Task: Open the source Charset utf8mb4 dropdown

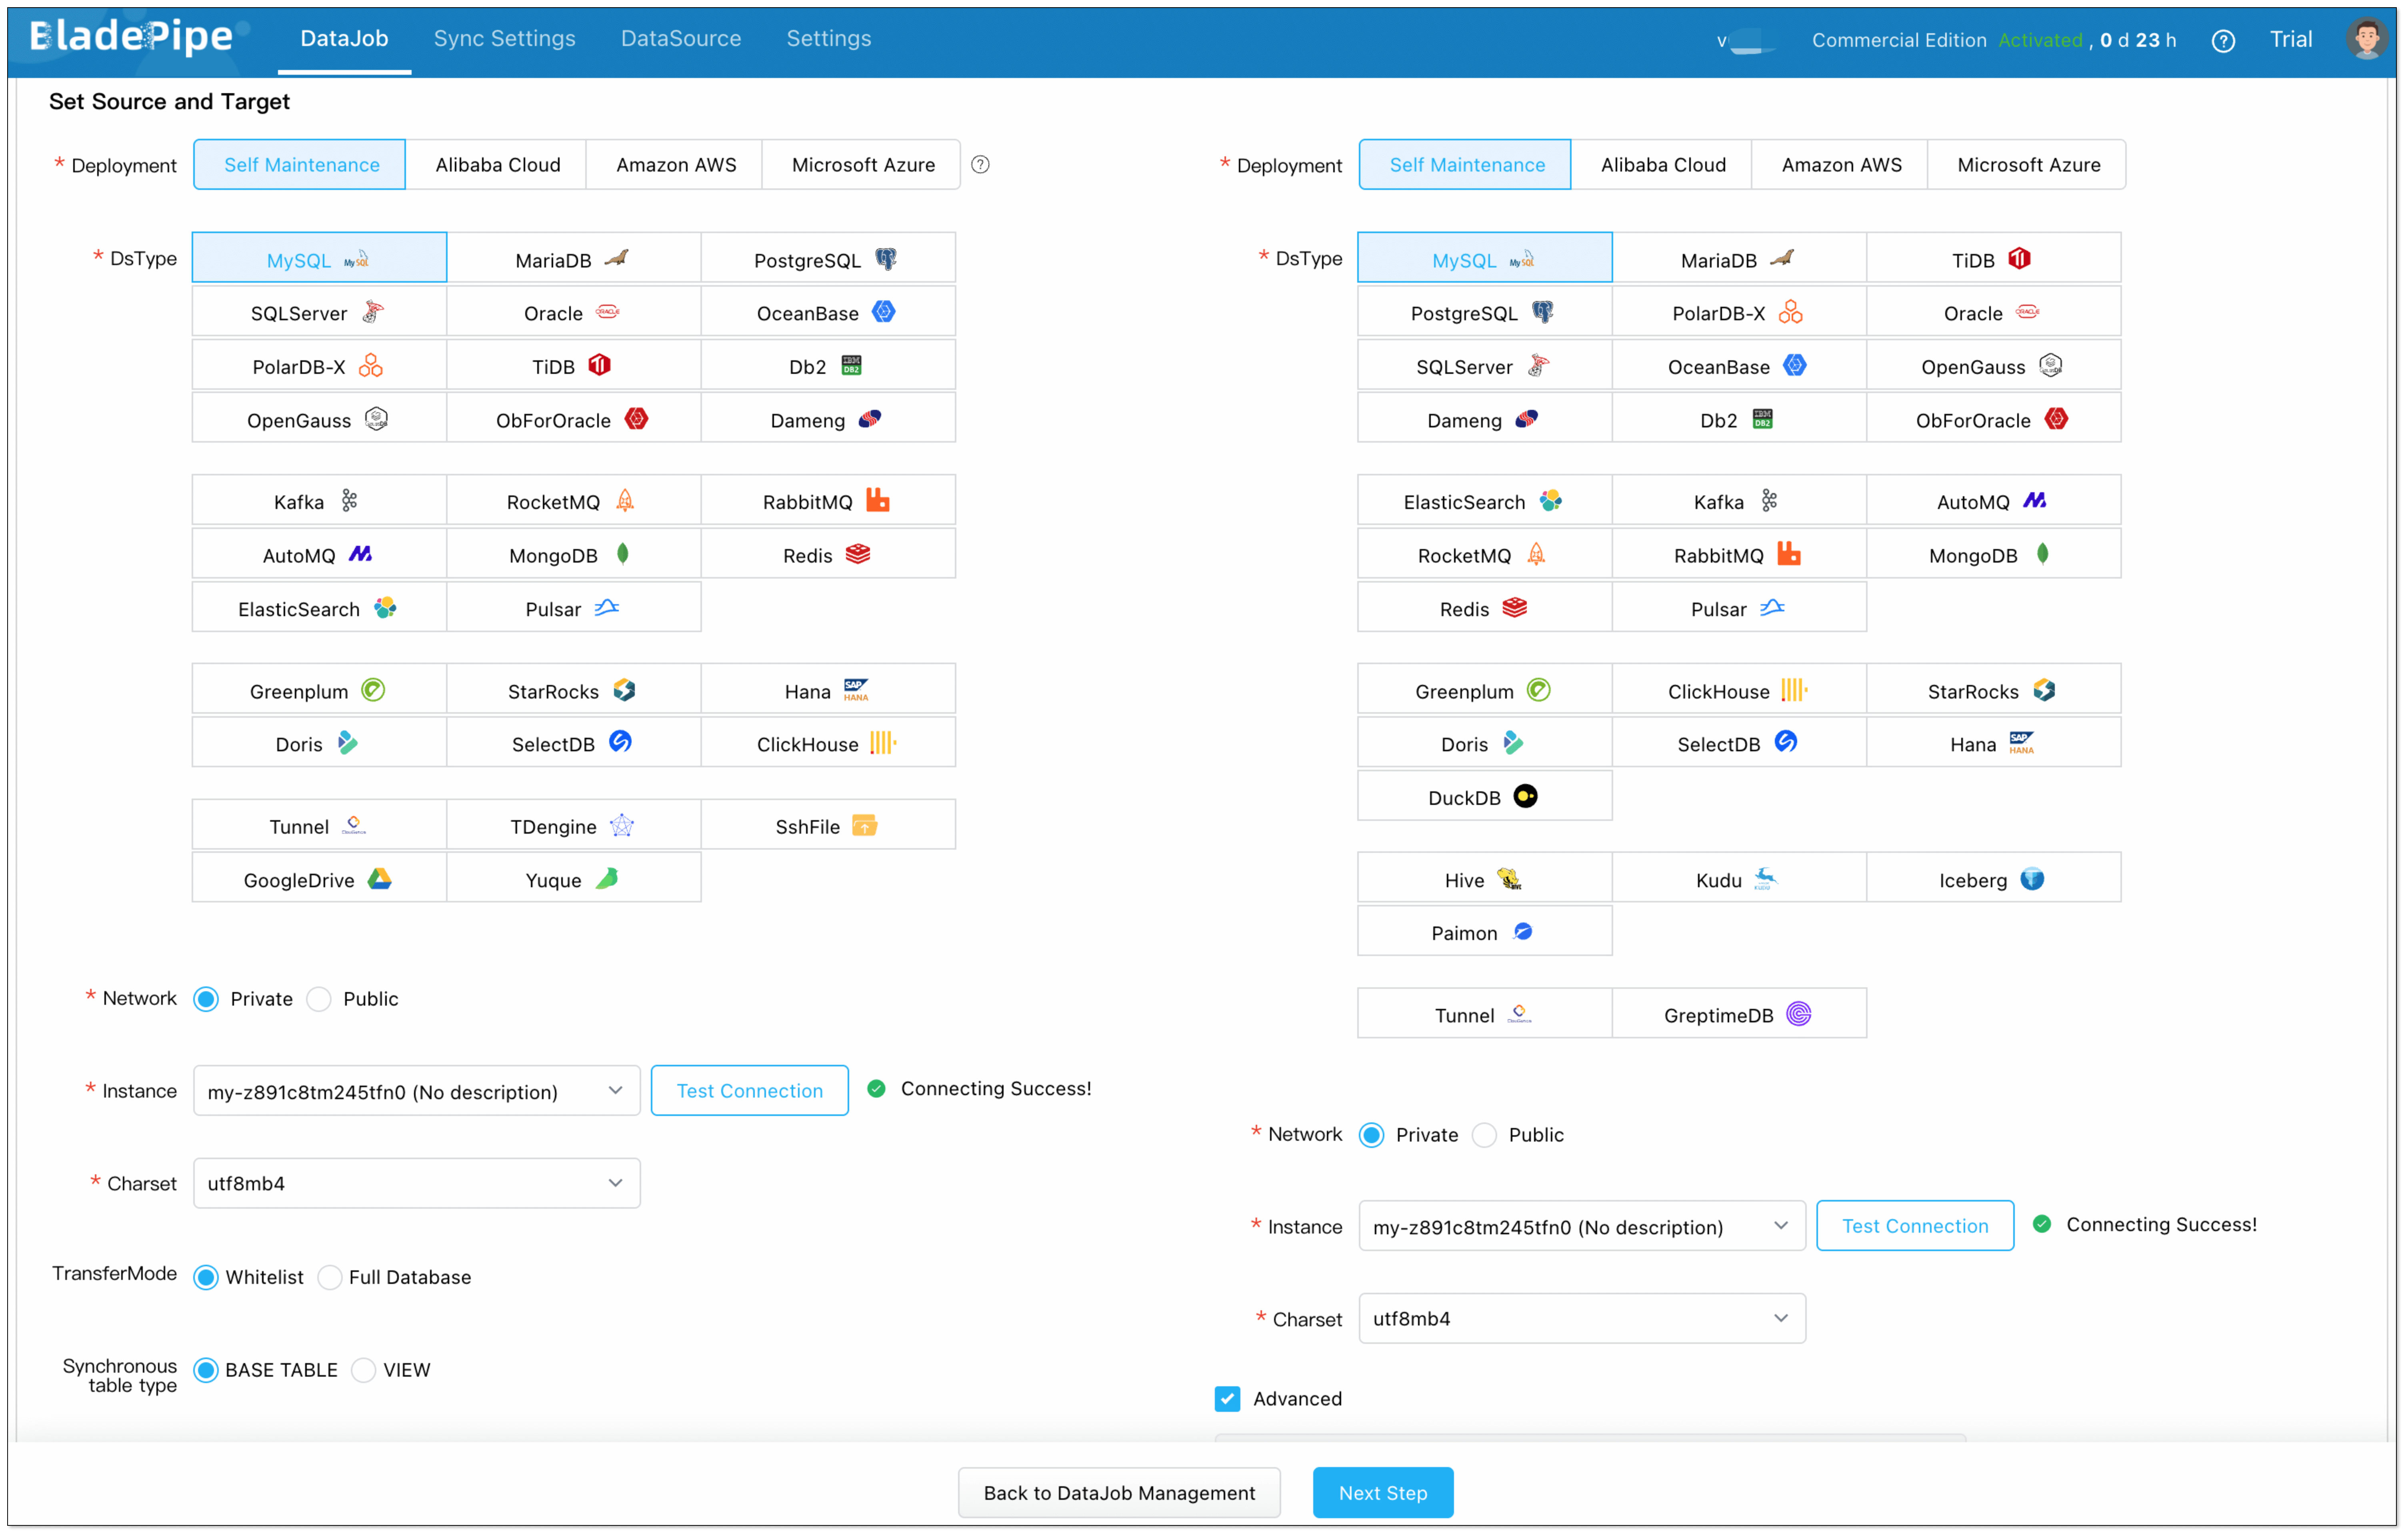Action: click(x=416, y=1182)
